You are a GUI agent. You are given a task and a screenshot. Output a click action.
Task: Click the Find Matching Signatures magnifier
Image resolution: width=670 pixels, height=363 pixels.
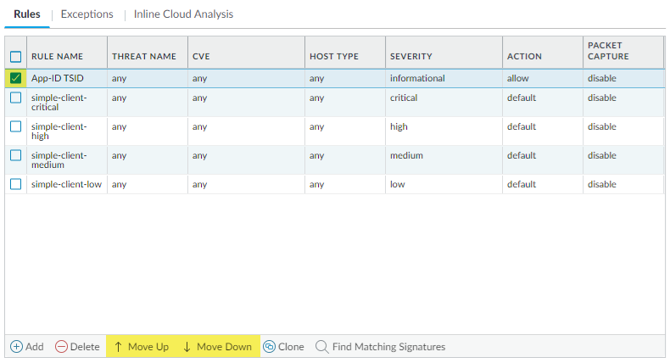[321, 347]
